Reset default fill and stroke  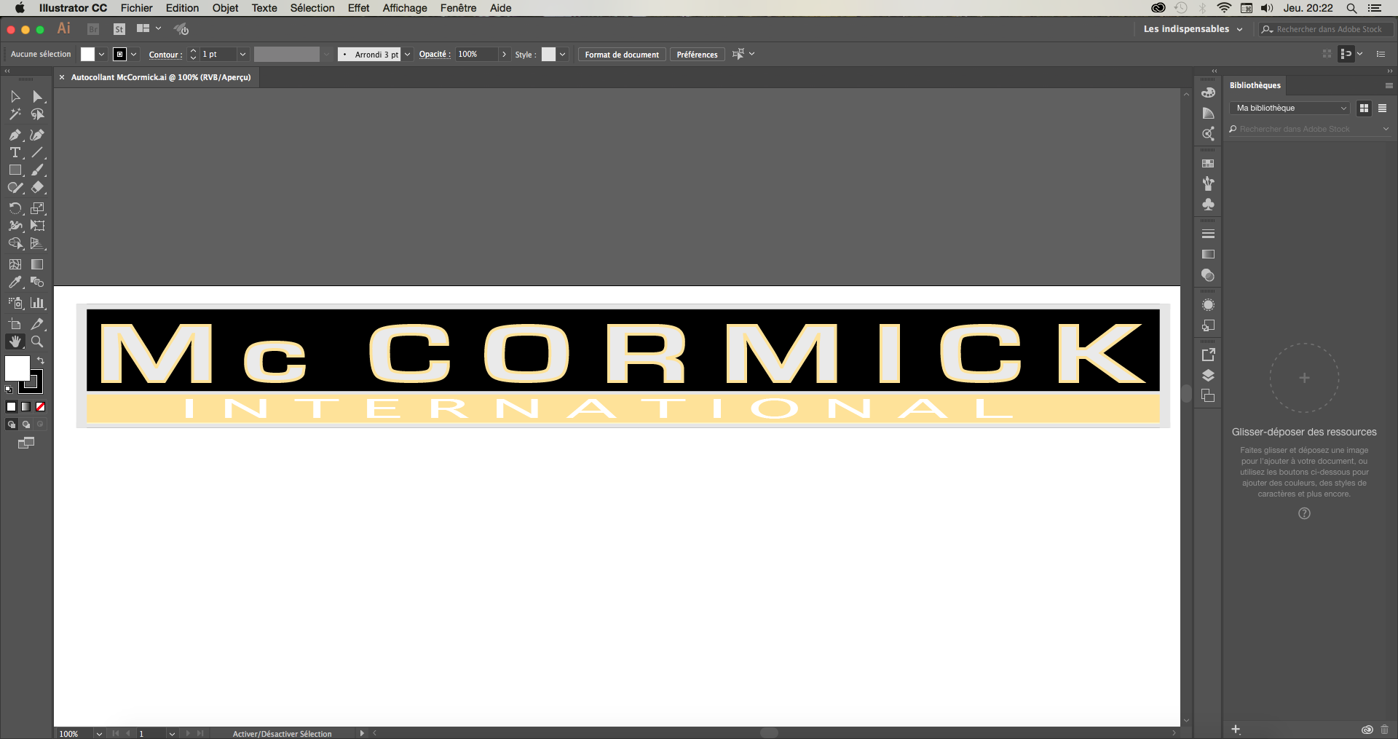(x=9, y=390)
